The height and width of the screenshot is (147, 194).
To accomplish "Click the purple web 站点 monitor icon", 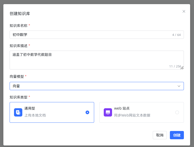I will (x=108, y=112).
